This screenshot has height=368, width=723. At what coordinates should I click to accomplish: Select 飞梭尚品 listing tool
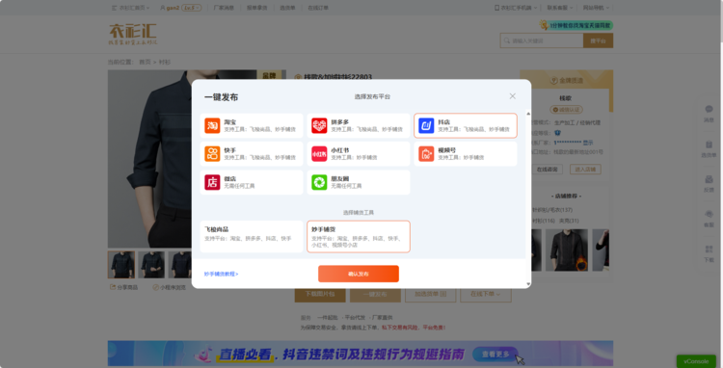point(252,236)
